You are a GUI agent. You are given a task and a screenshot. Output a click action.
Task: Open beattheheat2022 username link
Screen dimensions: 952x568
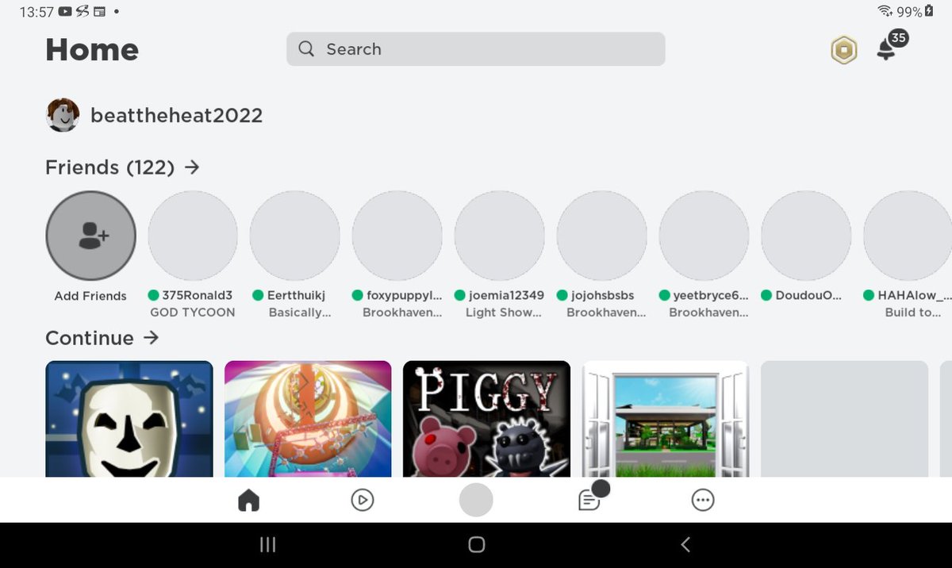(176, 116)
